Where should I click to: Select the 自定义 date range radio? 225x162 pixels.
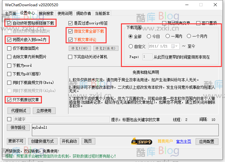tap(131, 46)
